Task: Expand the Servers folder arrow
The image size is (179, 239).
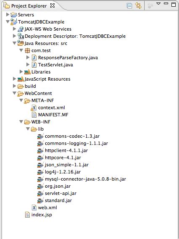Action: [8, 14]
